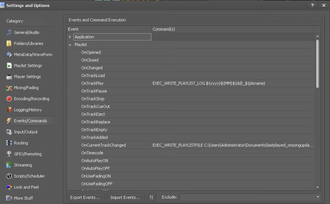Click the MetaData/WaveForm tag icon
The width and height of the screenshot is (330, 204).
pyautogui.click(x=9, y=55)
